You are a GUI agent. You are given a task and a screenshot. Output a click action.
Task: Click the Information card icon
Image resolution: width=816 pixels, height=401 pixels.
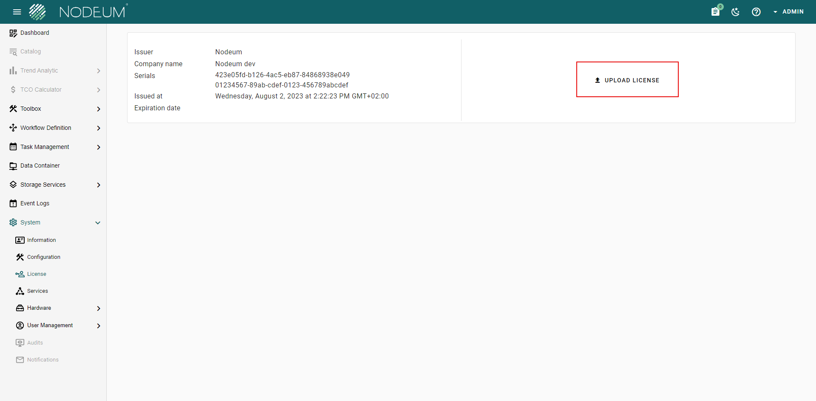(x=20, y=240)
